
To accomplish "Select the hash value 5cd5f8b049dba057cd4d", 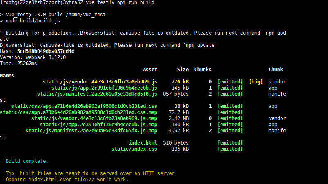I will [x=46, y=51].
